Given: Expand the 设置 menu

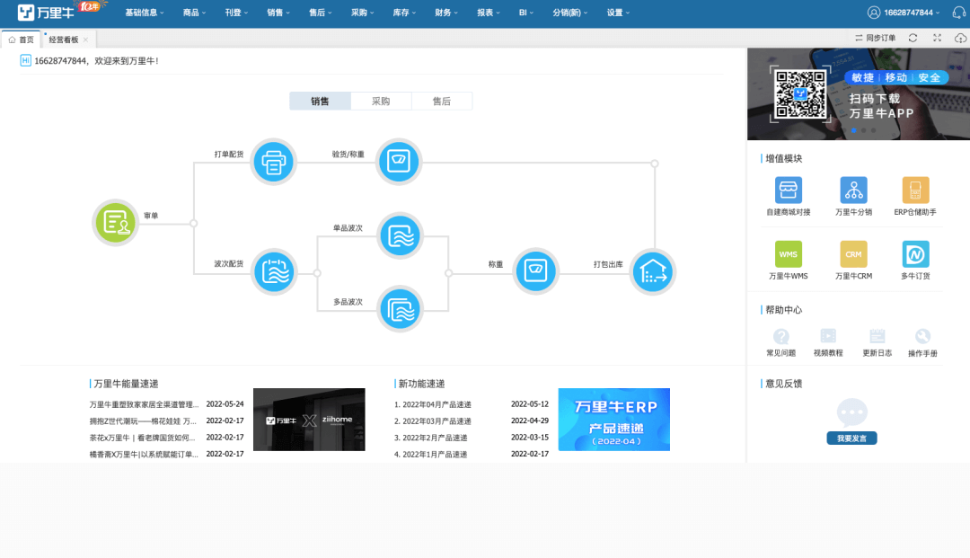Looking at the screenshot, I should pyautogui.click(x=619, y=13).
